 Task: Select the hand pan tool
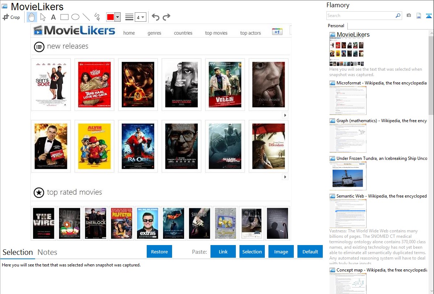pos(32,17)
